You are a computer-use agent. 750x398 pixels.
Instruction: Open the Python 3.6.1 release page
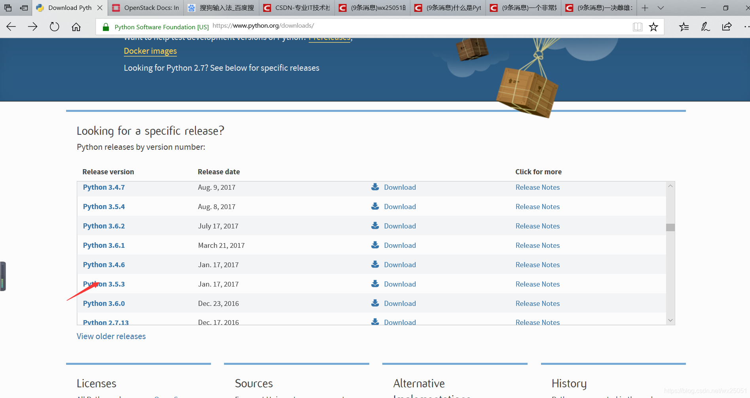(x=104, y=245)
